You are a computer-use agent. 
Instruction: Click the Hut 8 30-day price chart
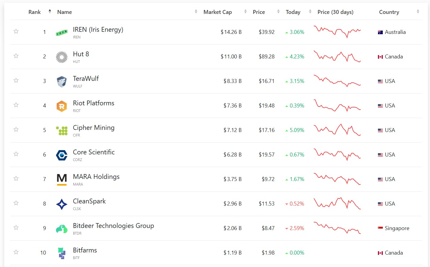click(337, 56)
